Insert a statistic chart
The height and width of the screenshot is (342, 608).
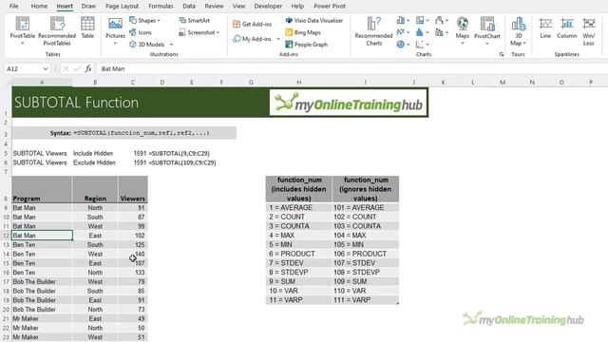422,32
